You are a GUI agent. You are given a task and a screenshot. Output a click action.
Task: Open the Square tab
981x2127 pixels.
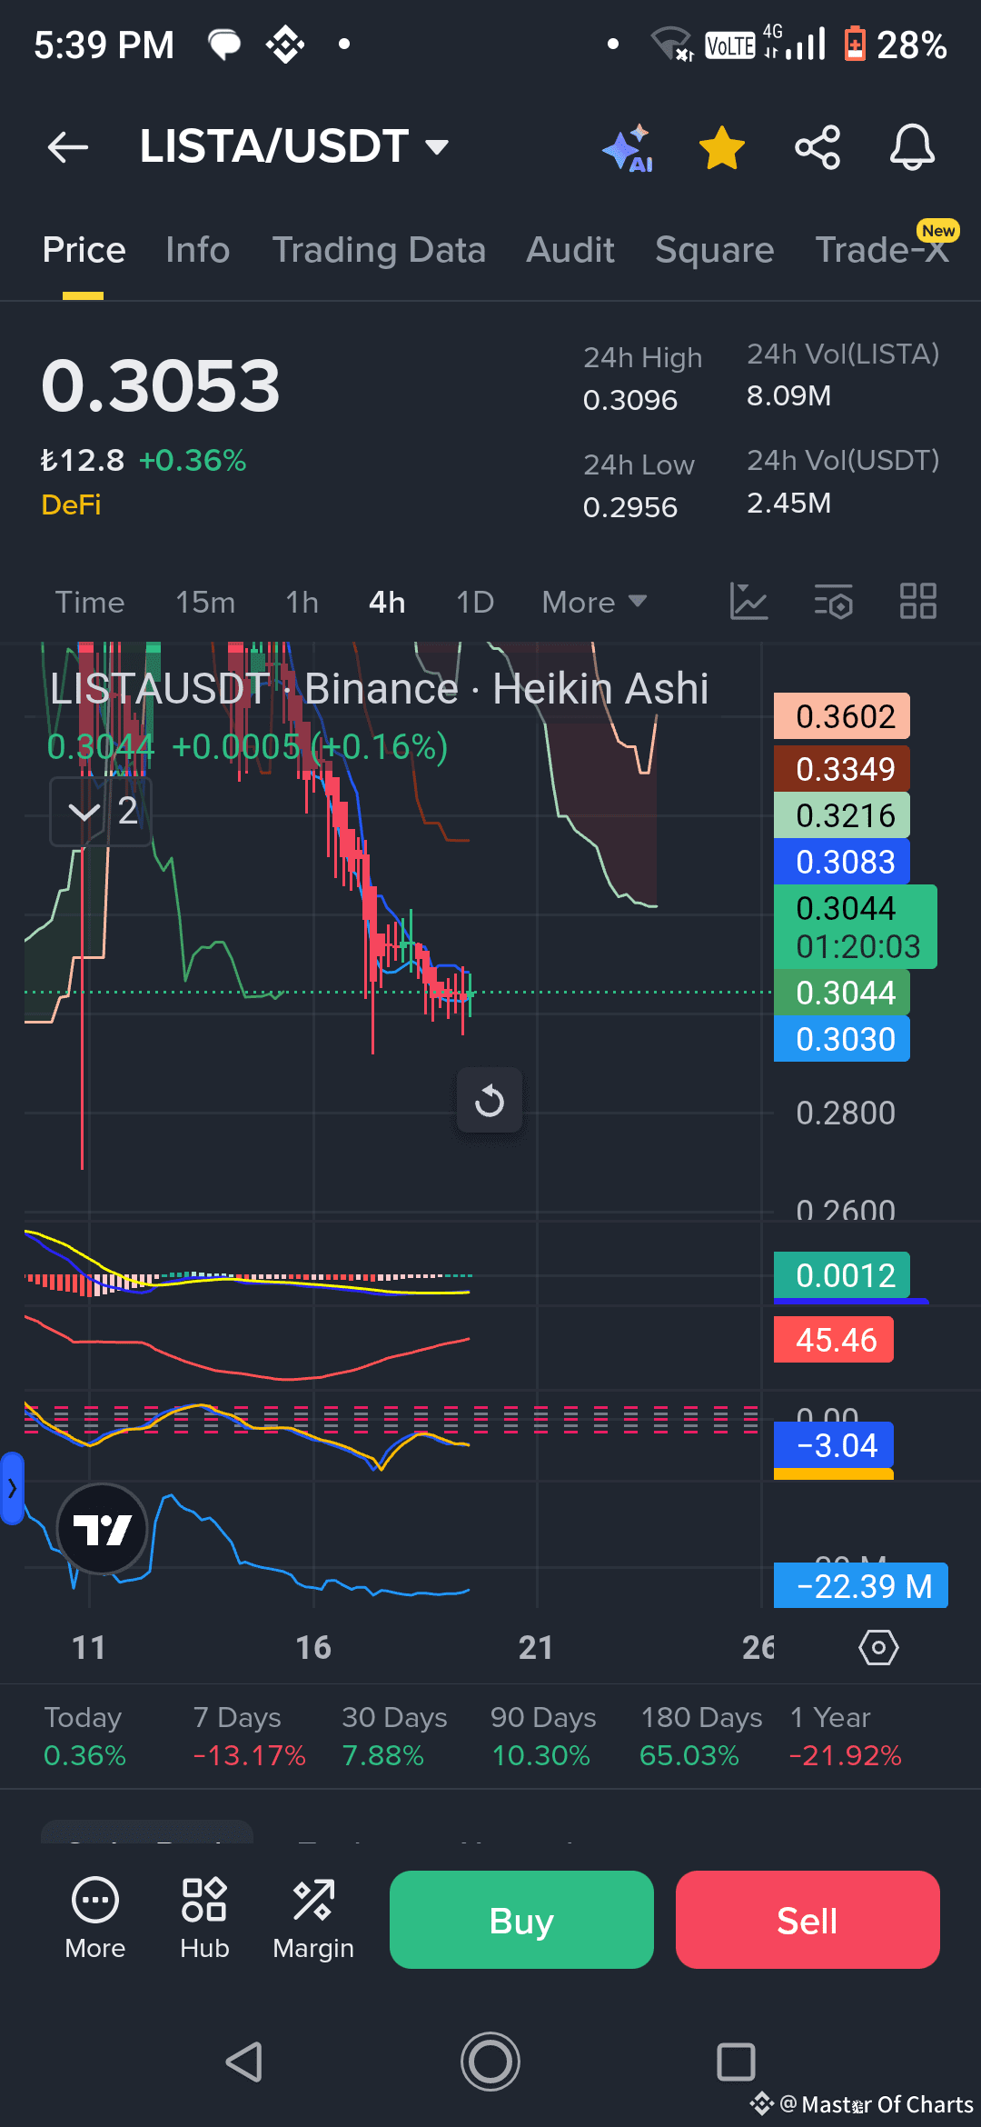point(715,250)
